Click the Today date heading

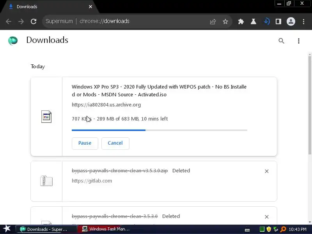click(x=38, y=66)
